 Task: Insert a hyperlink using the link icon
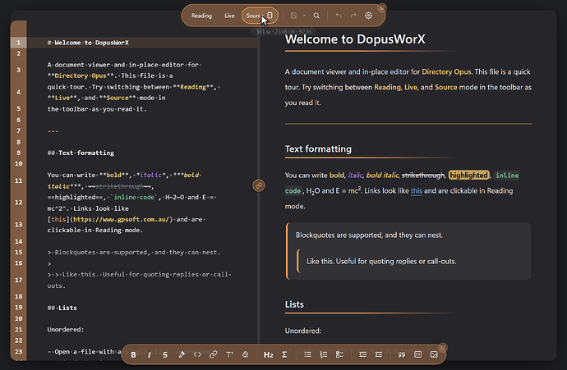coord(214,354)
